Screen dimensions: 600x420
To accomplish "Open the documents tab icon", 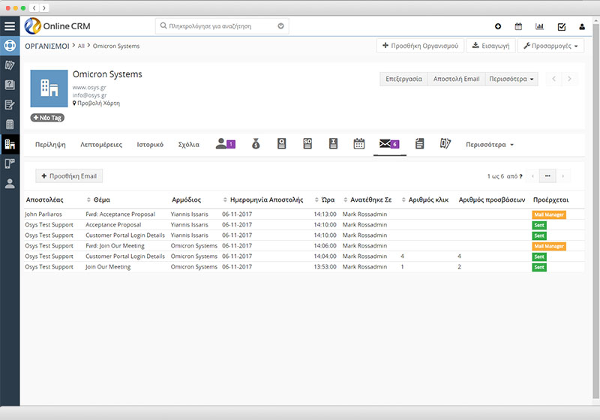I will pyautogui.click(x=419, y=144).
